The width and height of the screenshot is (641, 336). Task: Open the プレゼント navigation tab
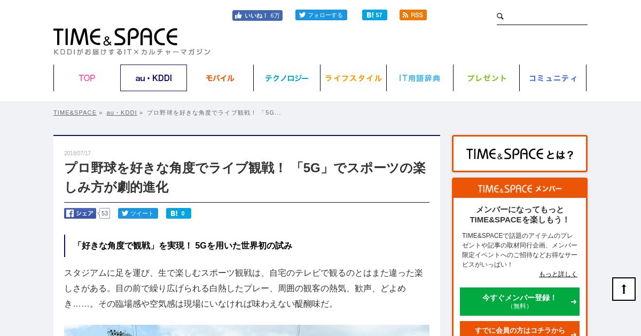coord(487,78)
